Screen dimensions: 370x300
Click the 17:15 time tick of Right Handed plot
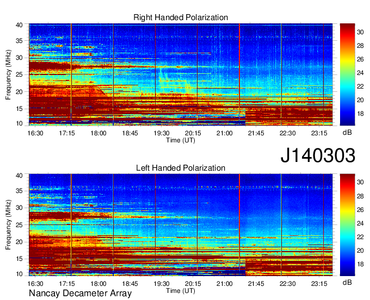tap(67, 133)
